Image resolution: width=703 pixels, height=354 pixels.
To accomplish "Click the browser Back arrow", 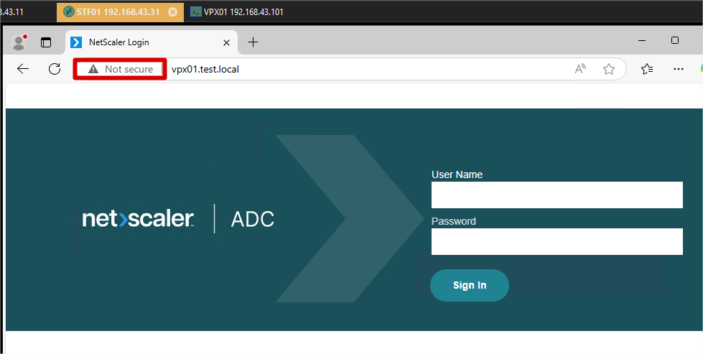I will tap(23, 69).
